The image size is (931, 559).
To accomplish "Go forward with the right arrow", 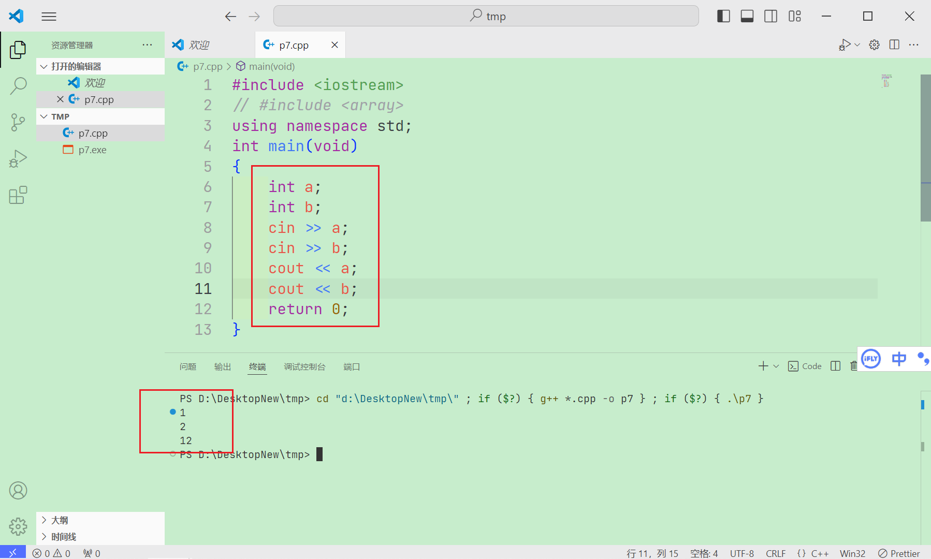I will tap(254, 17).
